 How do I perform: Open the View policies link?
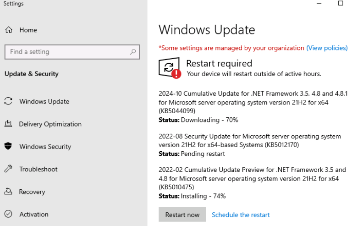(327, 48)
